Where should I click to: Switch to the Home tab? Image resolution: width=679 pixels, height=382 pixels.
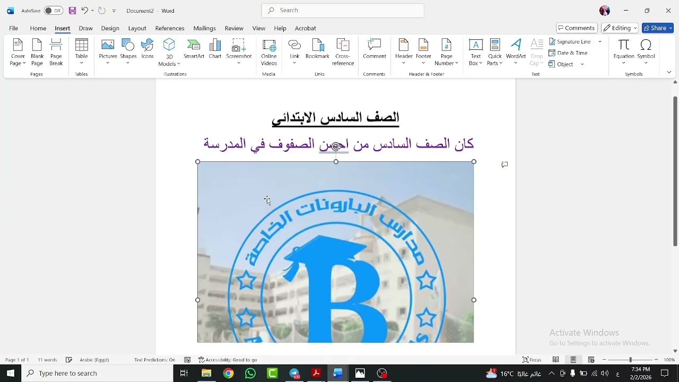coord(38,28)
